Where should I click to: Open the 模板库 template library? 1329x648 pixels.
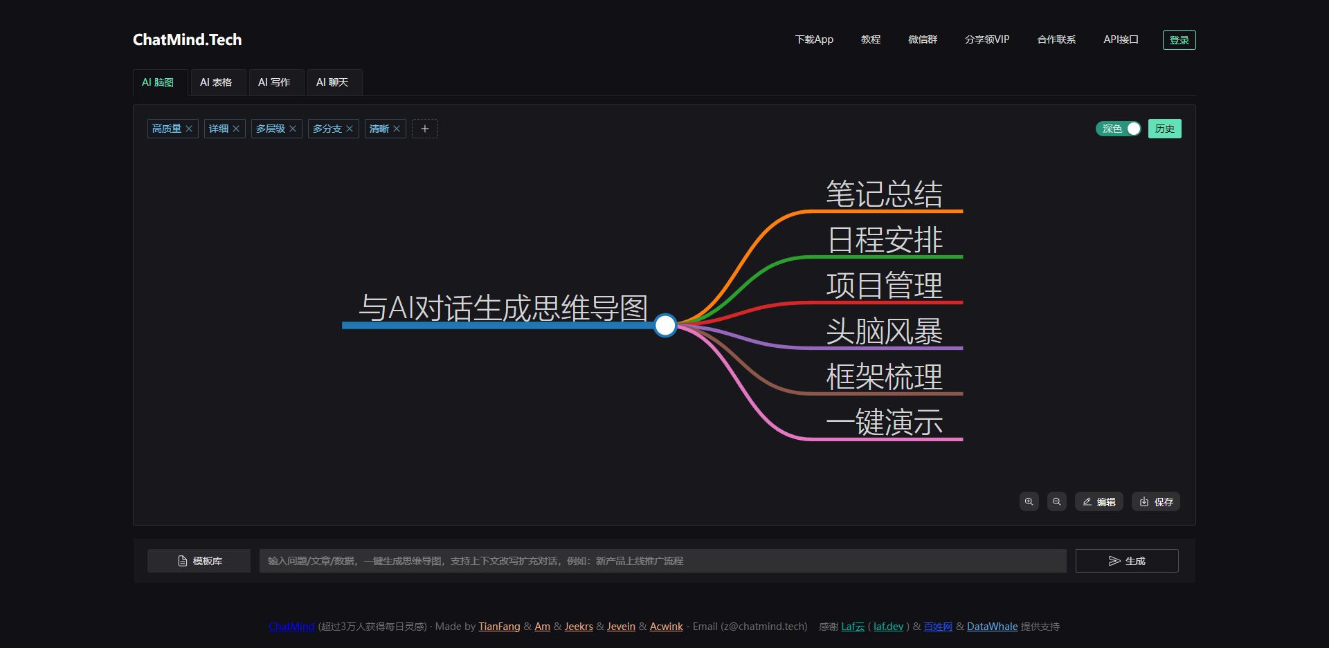(x=199, y=561)
